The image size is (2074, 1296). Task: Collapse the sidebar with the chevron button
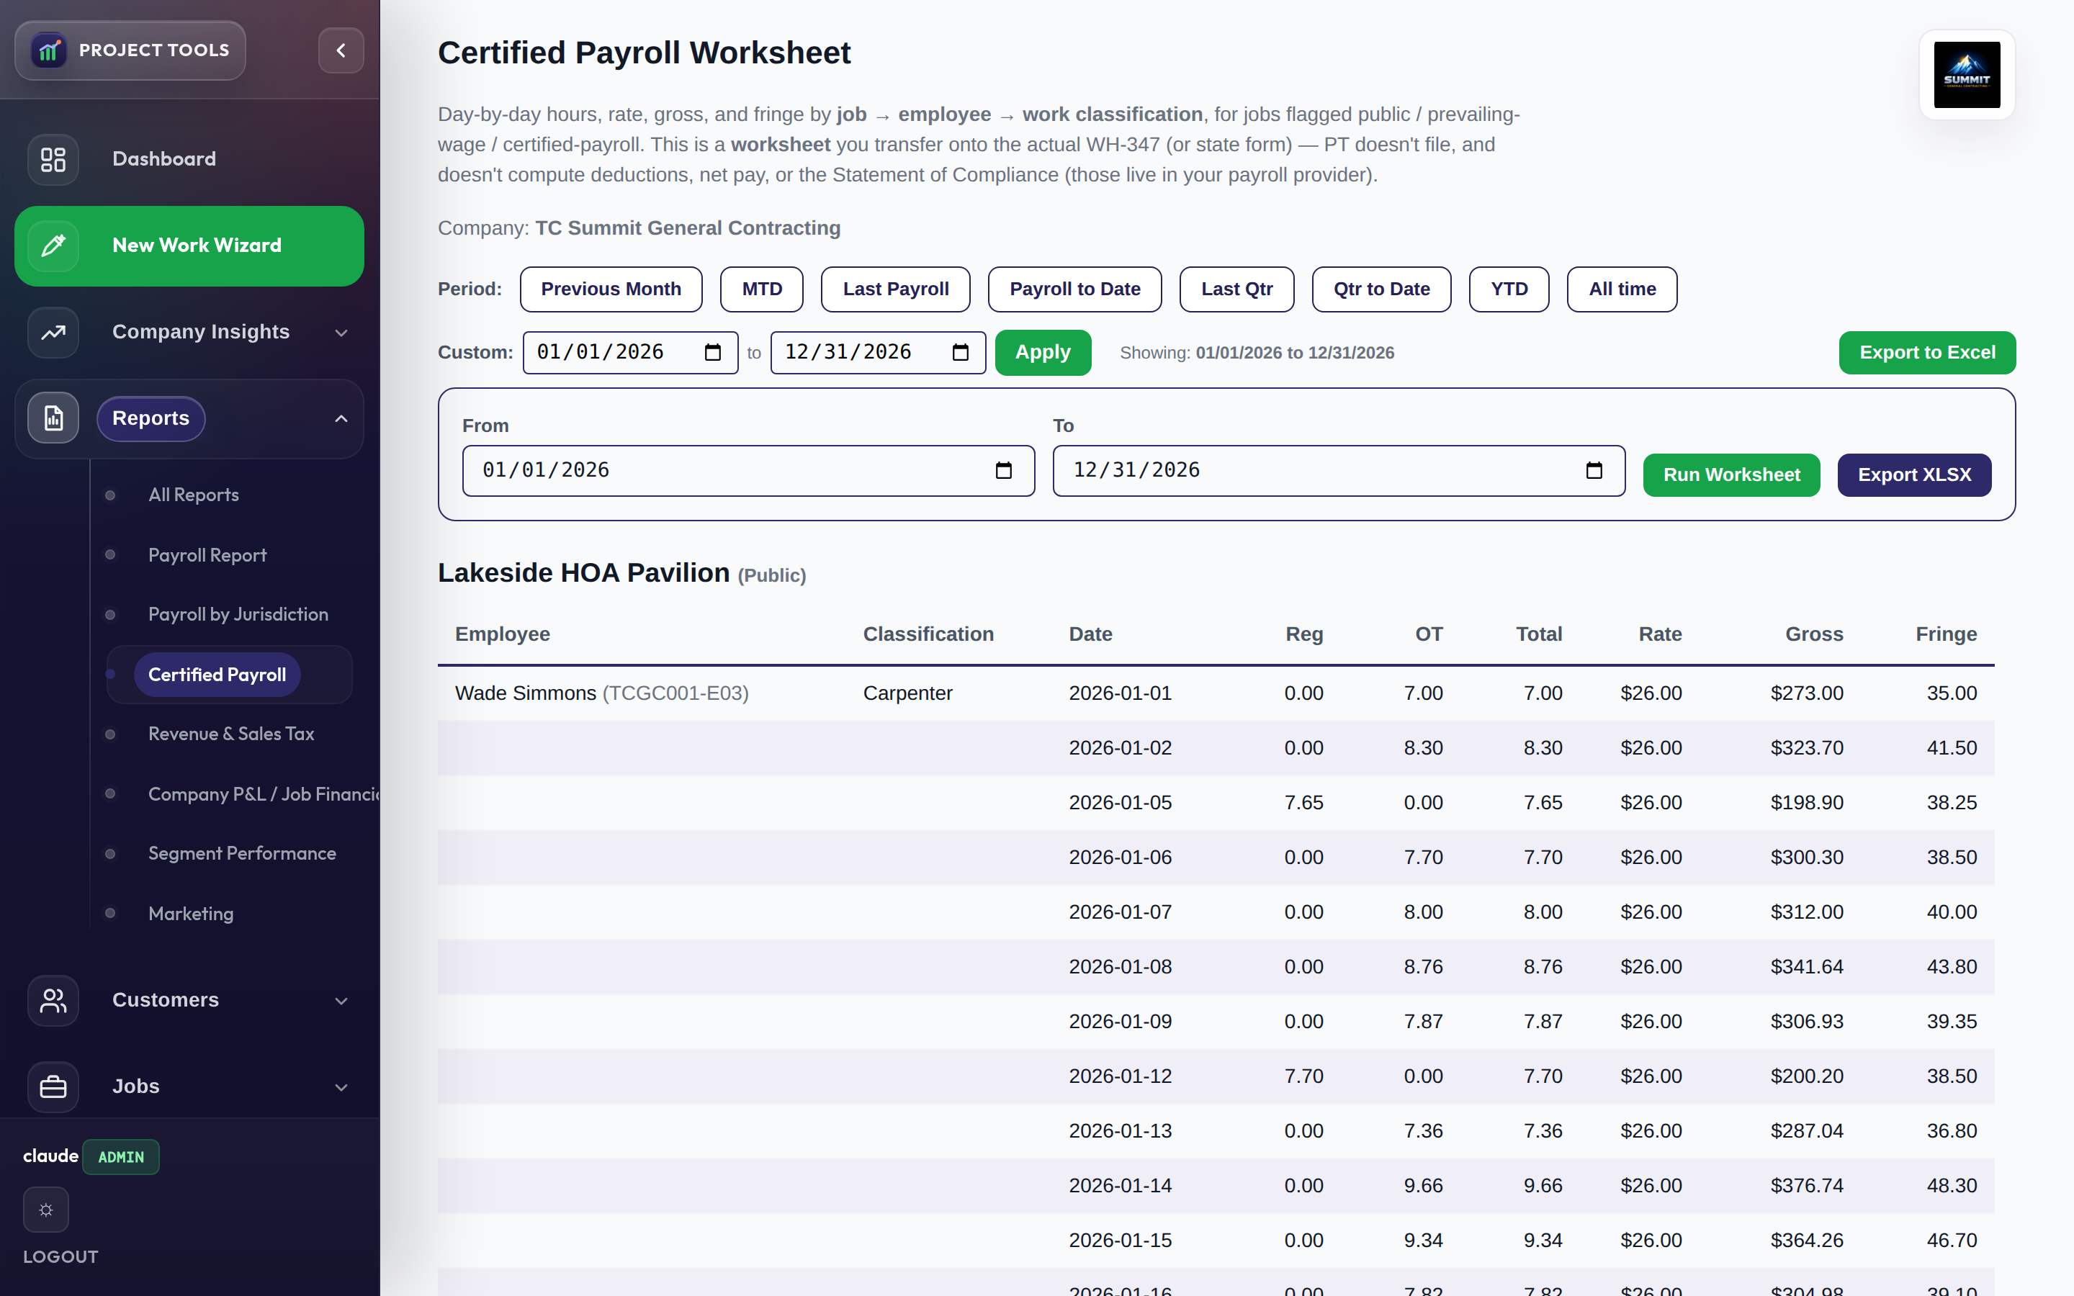pos(341,50)
